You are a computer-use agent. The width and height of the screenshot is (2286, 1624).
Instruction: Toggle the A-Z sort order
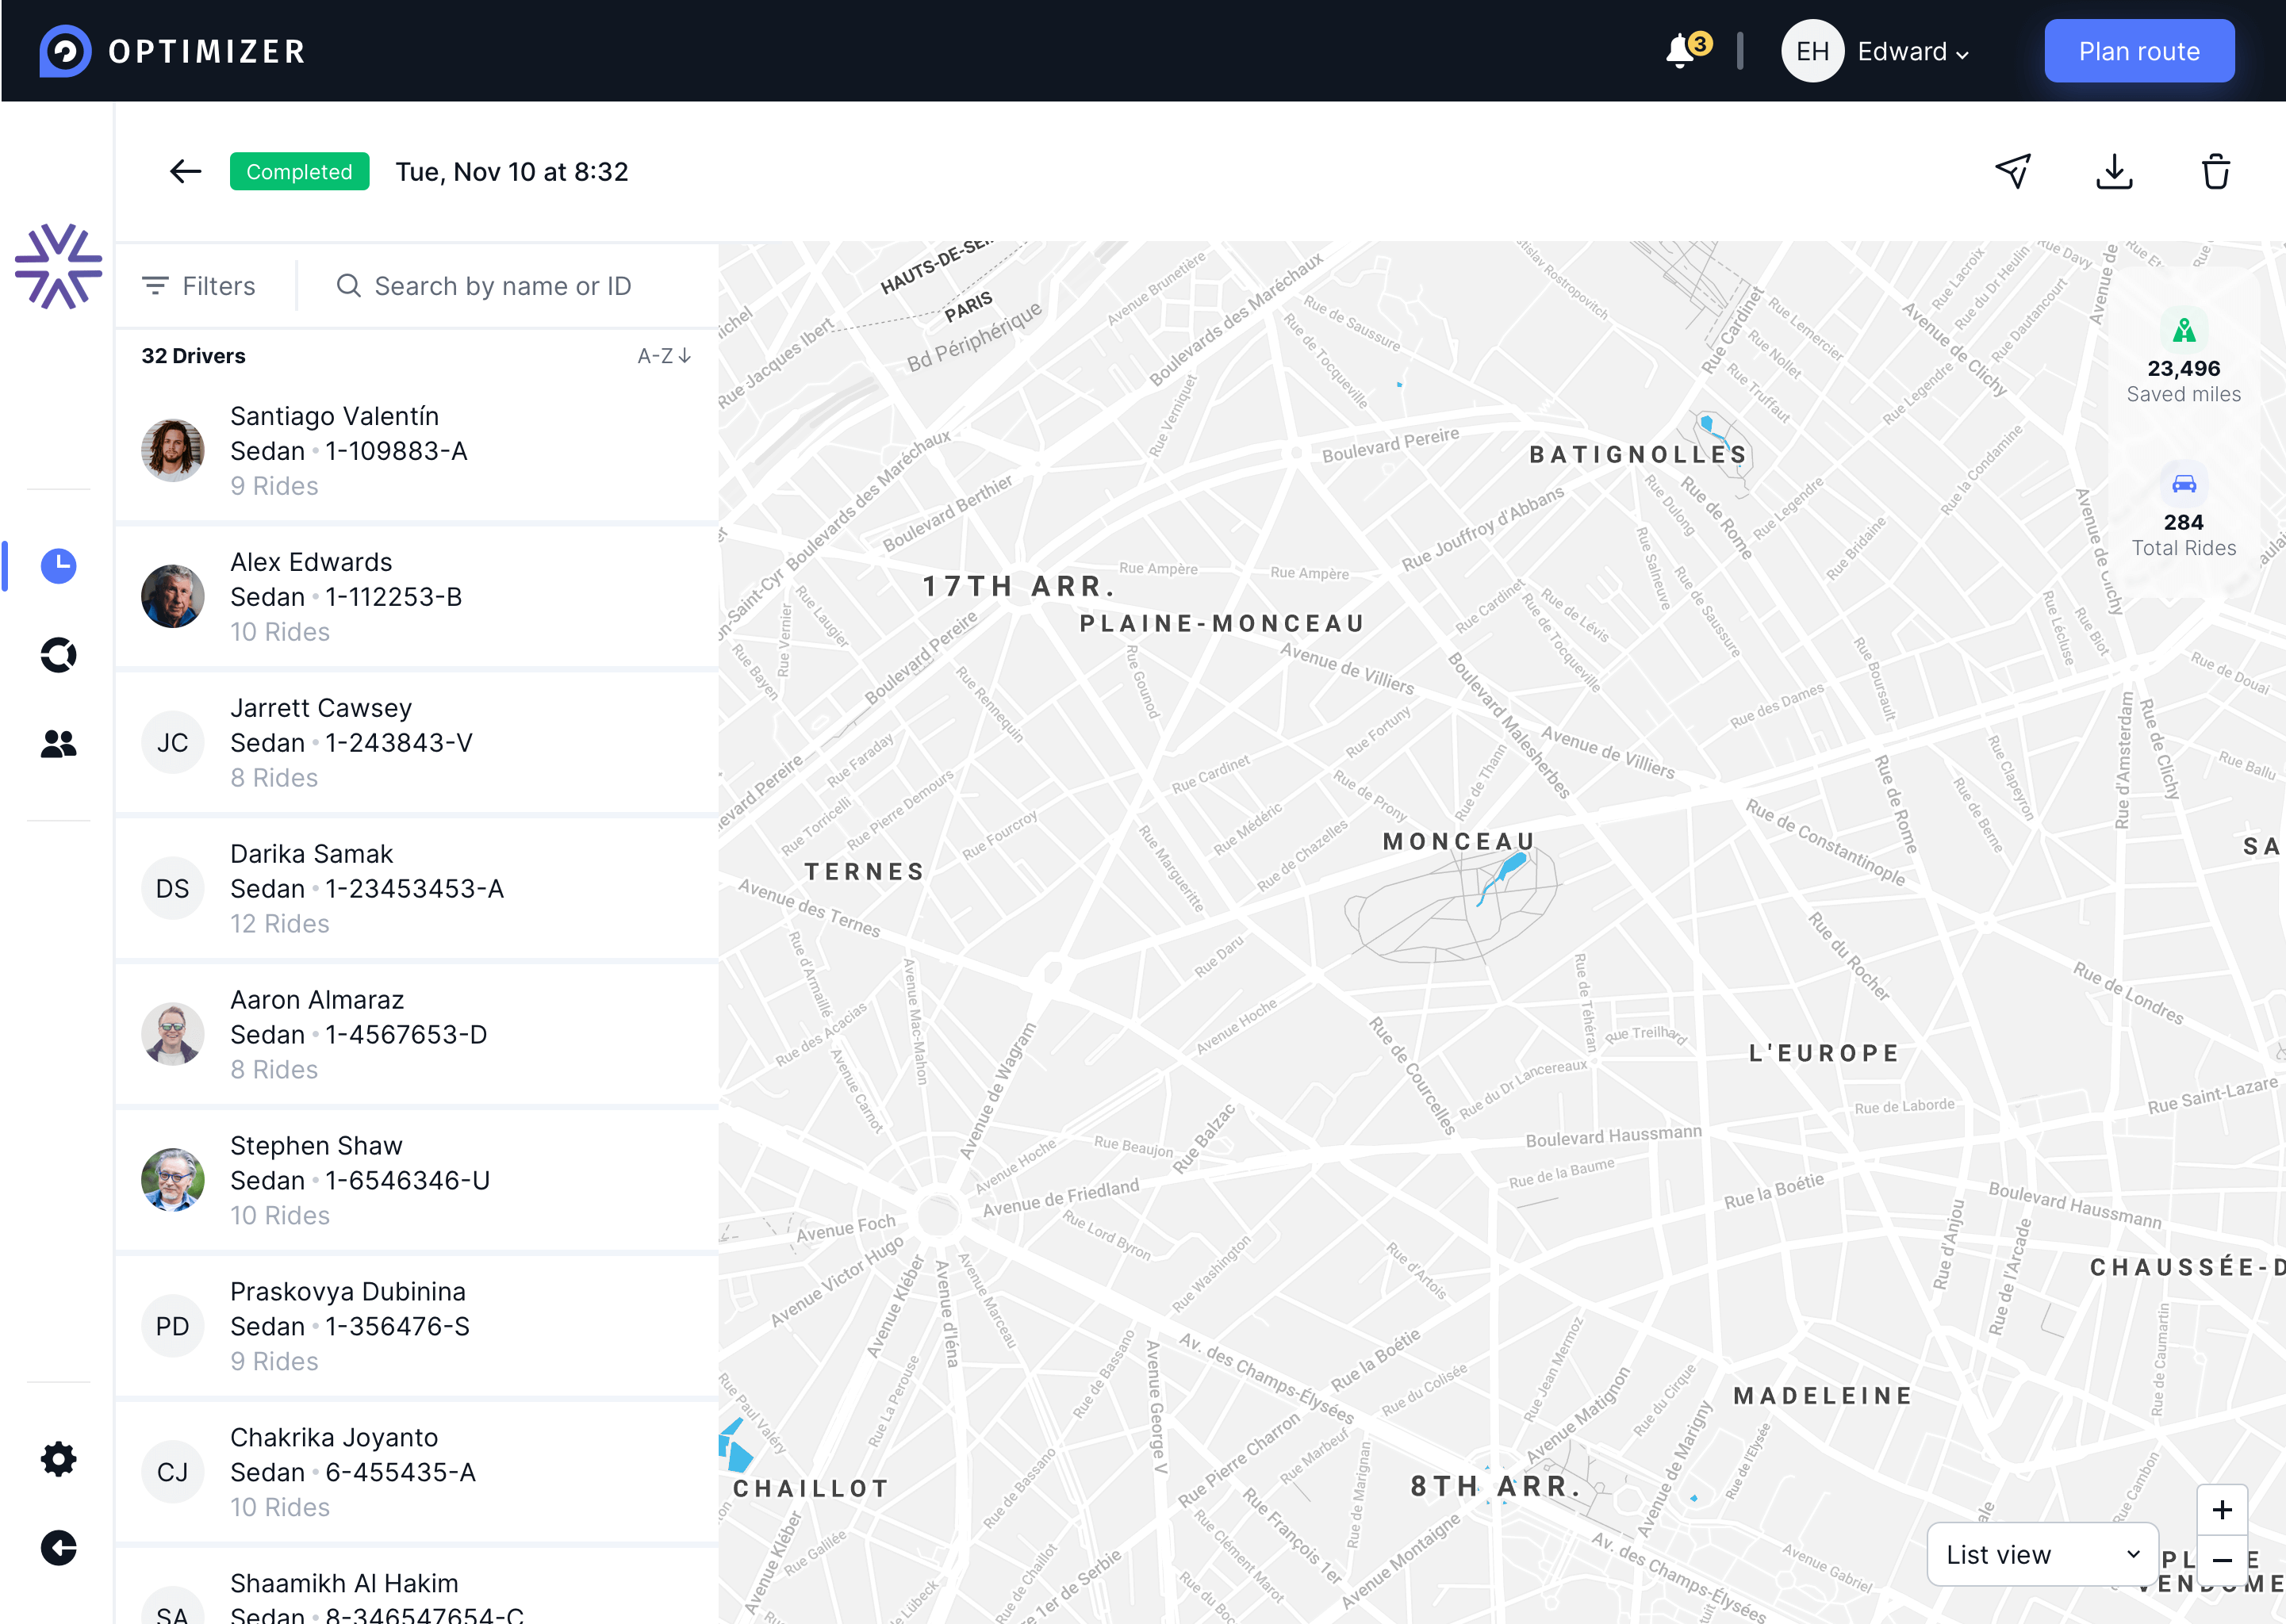[x=663, y=356]
